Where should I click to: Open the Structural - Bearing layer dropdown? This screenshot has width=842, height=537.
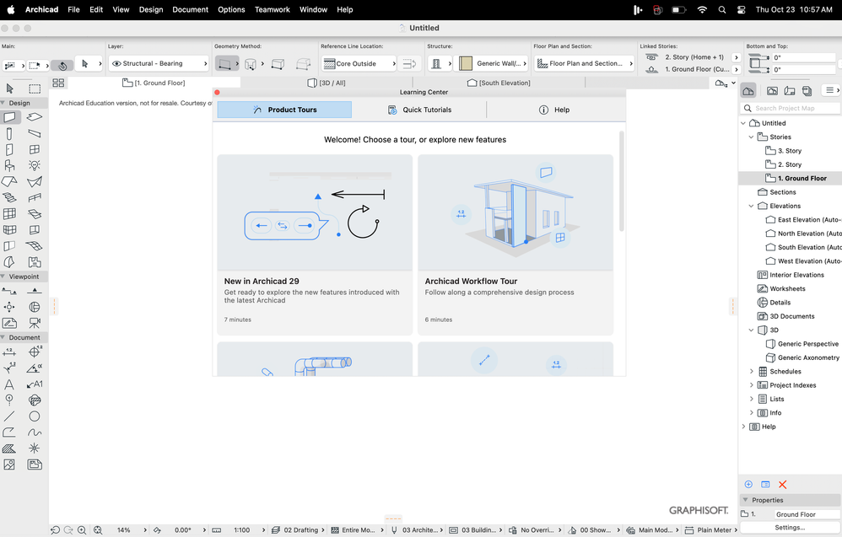click(x=159, y=63)
